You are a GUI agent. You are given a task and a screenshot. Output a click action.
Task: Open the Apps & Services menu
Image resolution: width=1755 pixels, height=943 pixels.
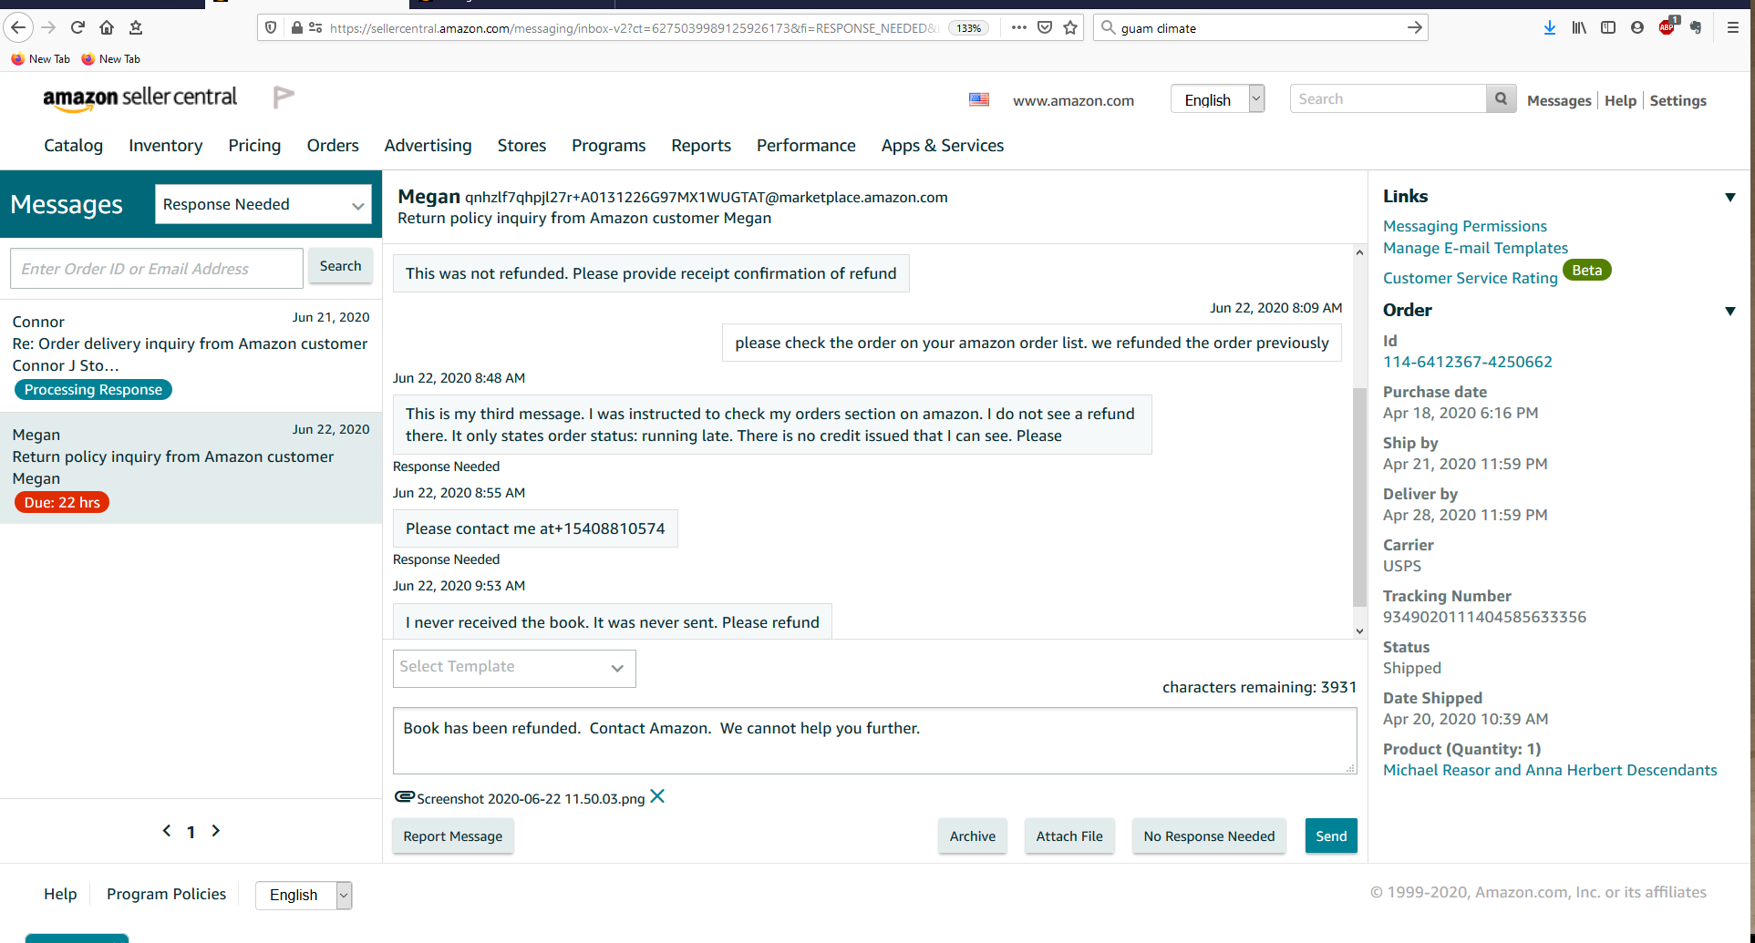[942, 146]
